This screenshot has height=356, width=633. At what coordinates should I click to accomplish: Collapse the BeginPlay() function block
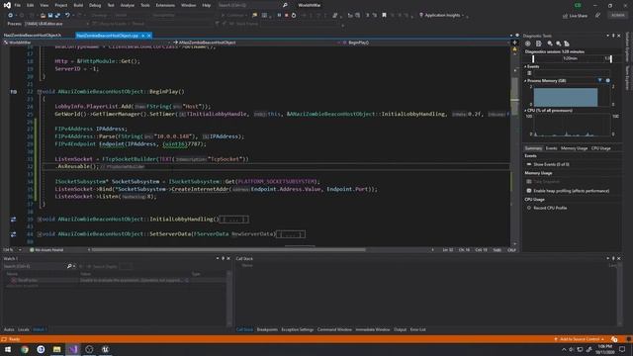40,92
